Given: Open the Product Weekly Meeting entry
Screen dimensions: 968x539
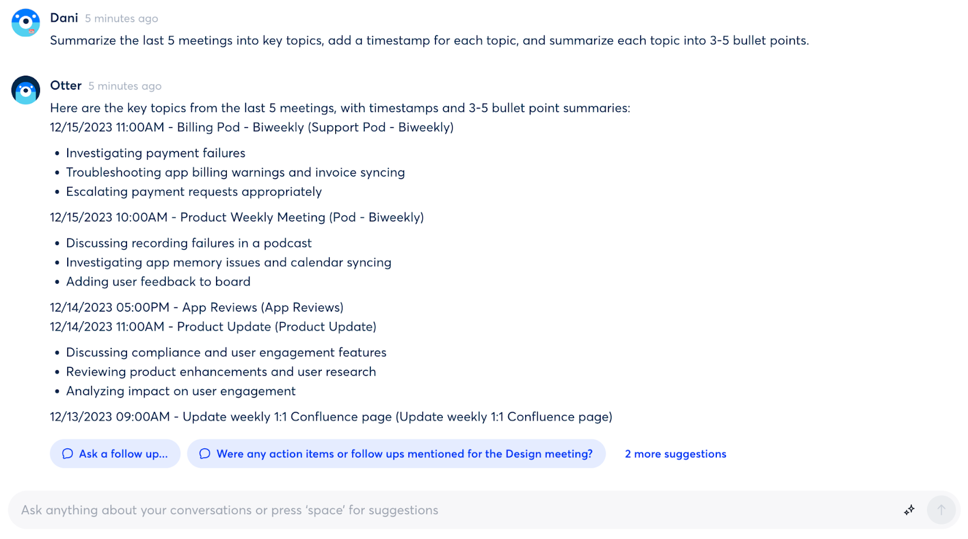Looking at the screenshot, I should [x=237, y=217].
